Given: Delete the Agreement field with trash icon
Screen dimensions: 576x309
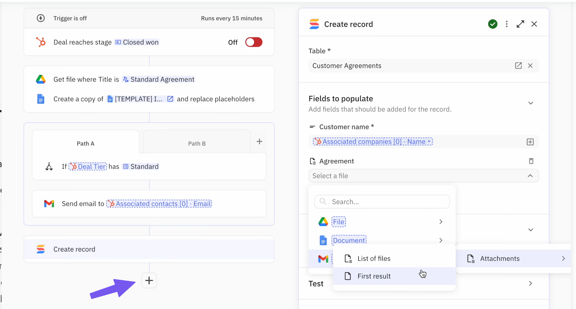Looking at the screenshot, I should click(x=531, y=161).
